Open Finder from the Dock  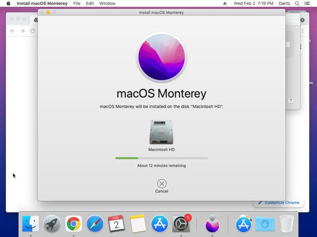pos(31,224)
